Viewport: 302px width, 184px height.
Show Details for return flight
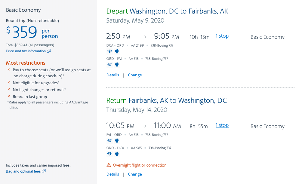click(113, 174)
